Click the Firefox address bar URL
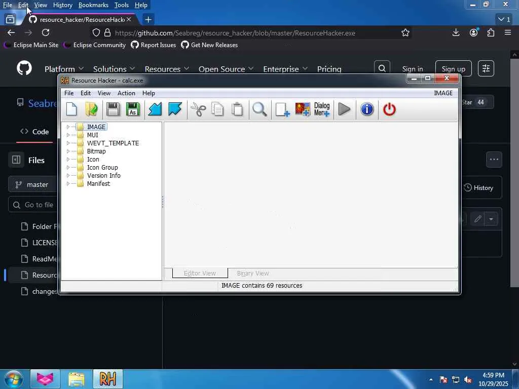Image resolution: width=519 pixels, height=389 pixels. [235, 33]
